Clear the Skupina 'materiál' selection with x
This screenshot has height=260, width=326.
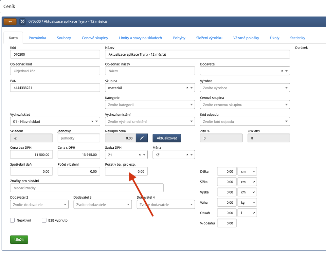tap(187, 88)
